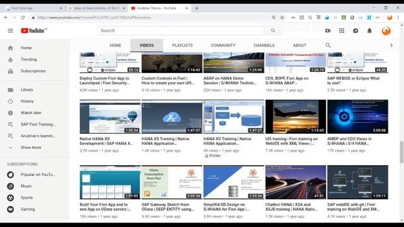Open the Private HANA XS Training thumbnail
Viewport: 404px width, 227px height.
[234, 117]
